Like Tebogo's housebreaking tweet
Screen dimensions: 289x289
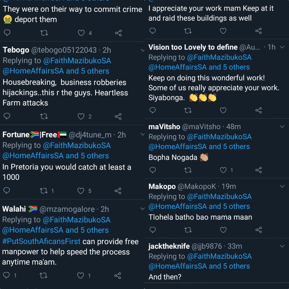pyautogui.click(x=81, y=116)
